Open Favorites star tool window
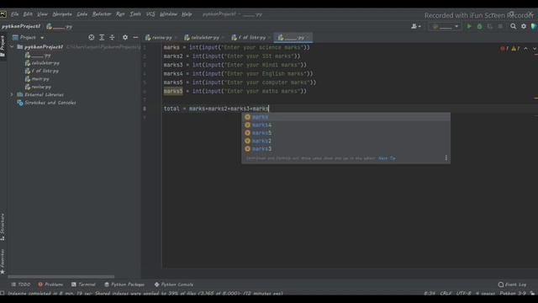This screenshot has height=303, width=538. pos(3,262)
